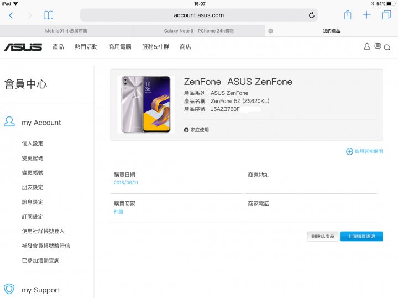The image size is (398, 298).
Task: Click the ZenFone ASUS ZenFone heading
Action: click(238, 82)
